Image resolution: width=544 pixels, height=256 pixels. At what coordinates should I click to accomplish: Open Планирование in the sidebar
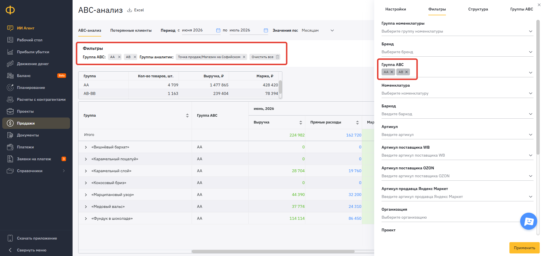(31, 88)
